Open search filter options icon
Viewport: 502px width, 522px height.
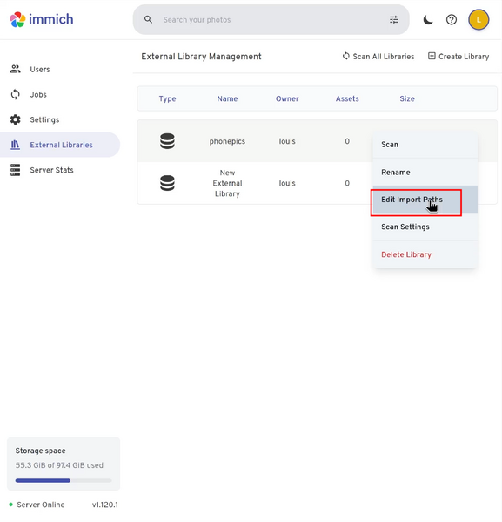tap(393, 20)
